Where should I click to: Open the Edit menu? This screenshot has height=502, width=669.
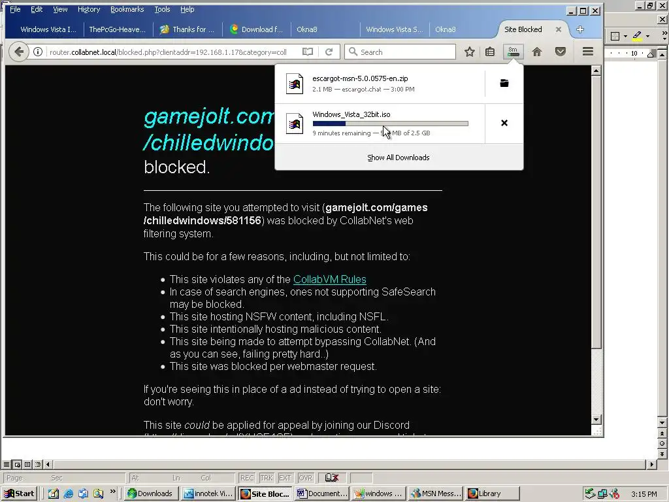click(37, 9)
